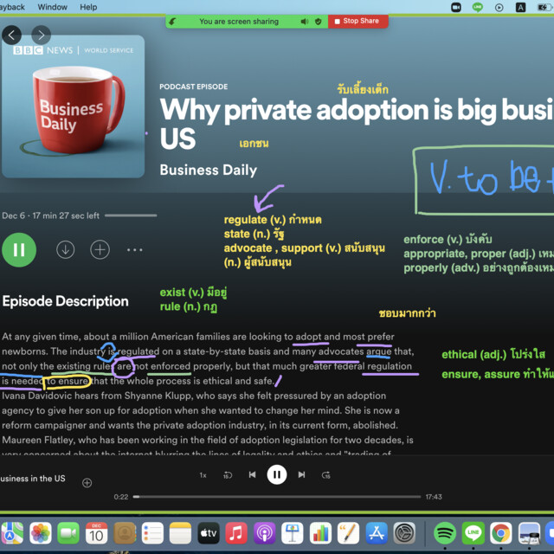554x554 pixels.
Task: Go back with the left arrow button
Action: [x=11, y=35]
